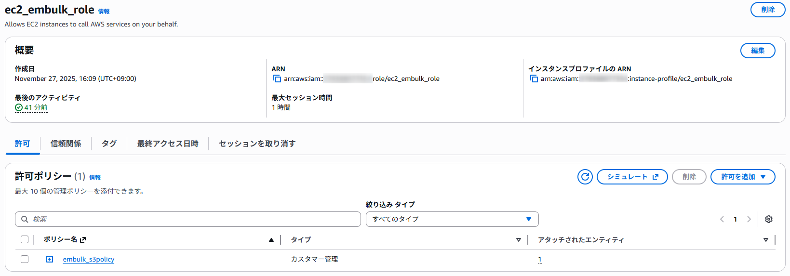790x276 pixels.
Task: Go to next page arrow
Action: [749, 219]
